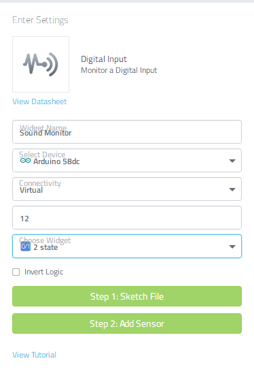Click the Arduino infinity logo icon
254x380 pixels.
25,161
